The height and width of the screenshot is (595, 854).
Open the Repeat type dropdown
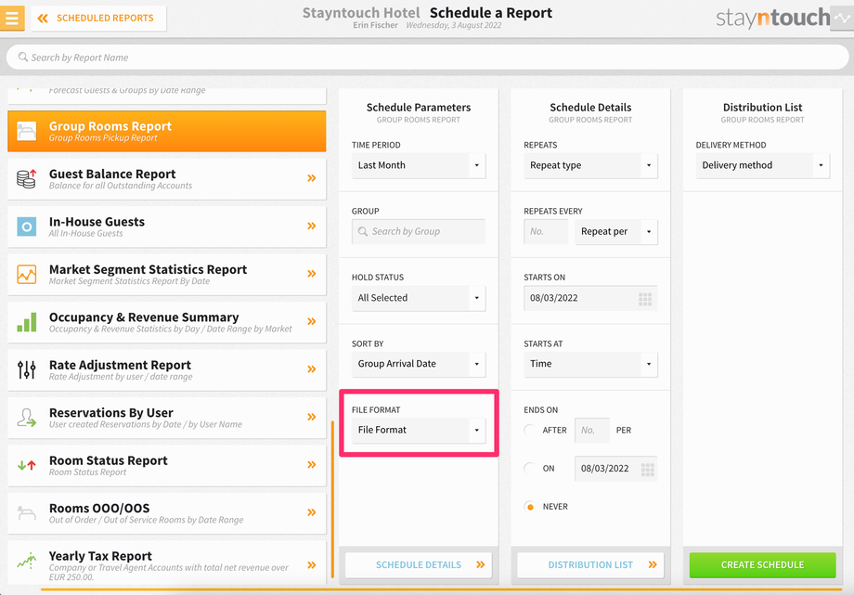pos(590,165)
